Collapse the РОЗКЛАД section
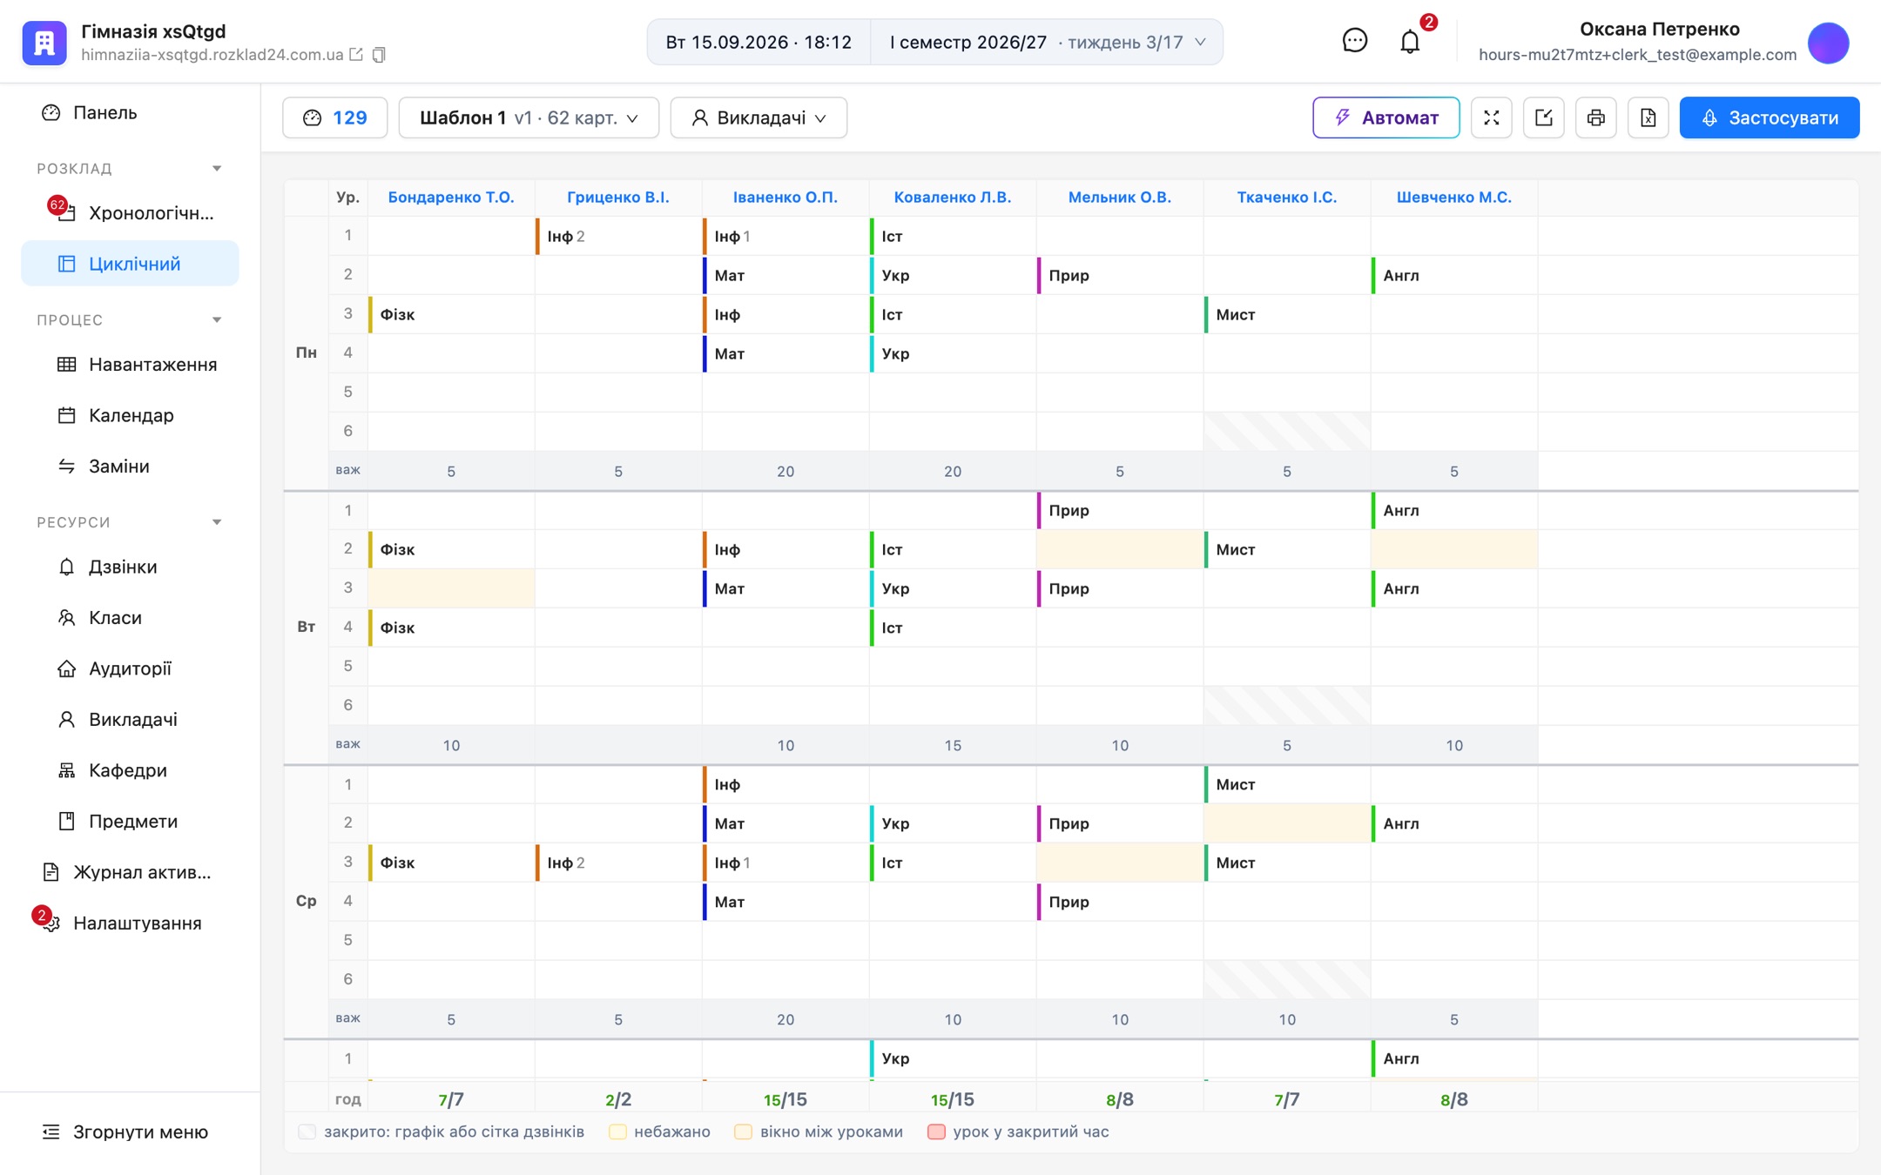 (x=217, y=168)
